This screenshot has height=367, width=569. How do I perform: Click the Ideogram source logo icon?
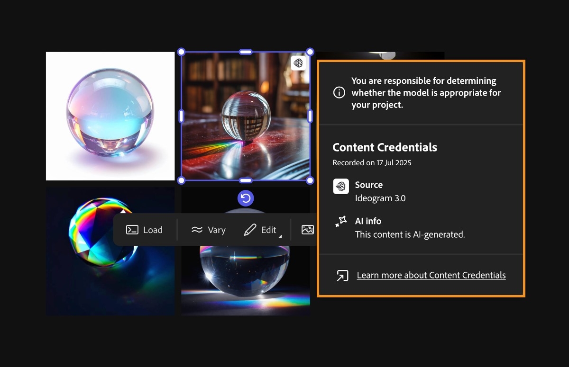click(341, 186)
